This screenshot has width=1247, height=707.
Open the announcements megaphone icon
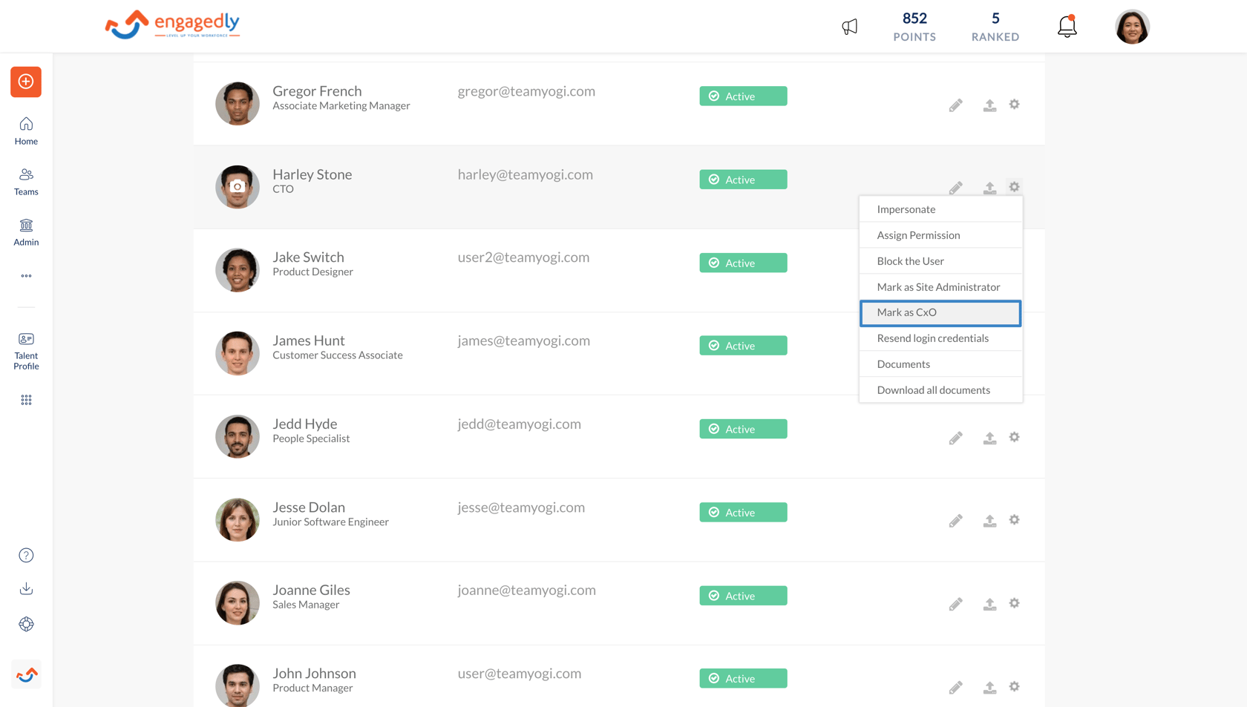coord(849,26)
